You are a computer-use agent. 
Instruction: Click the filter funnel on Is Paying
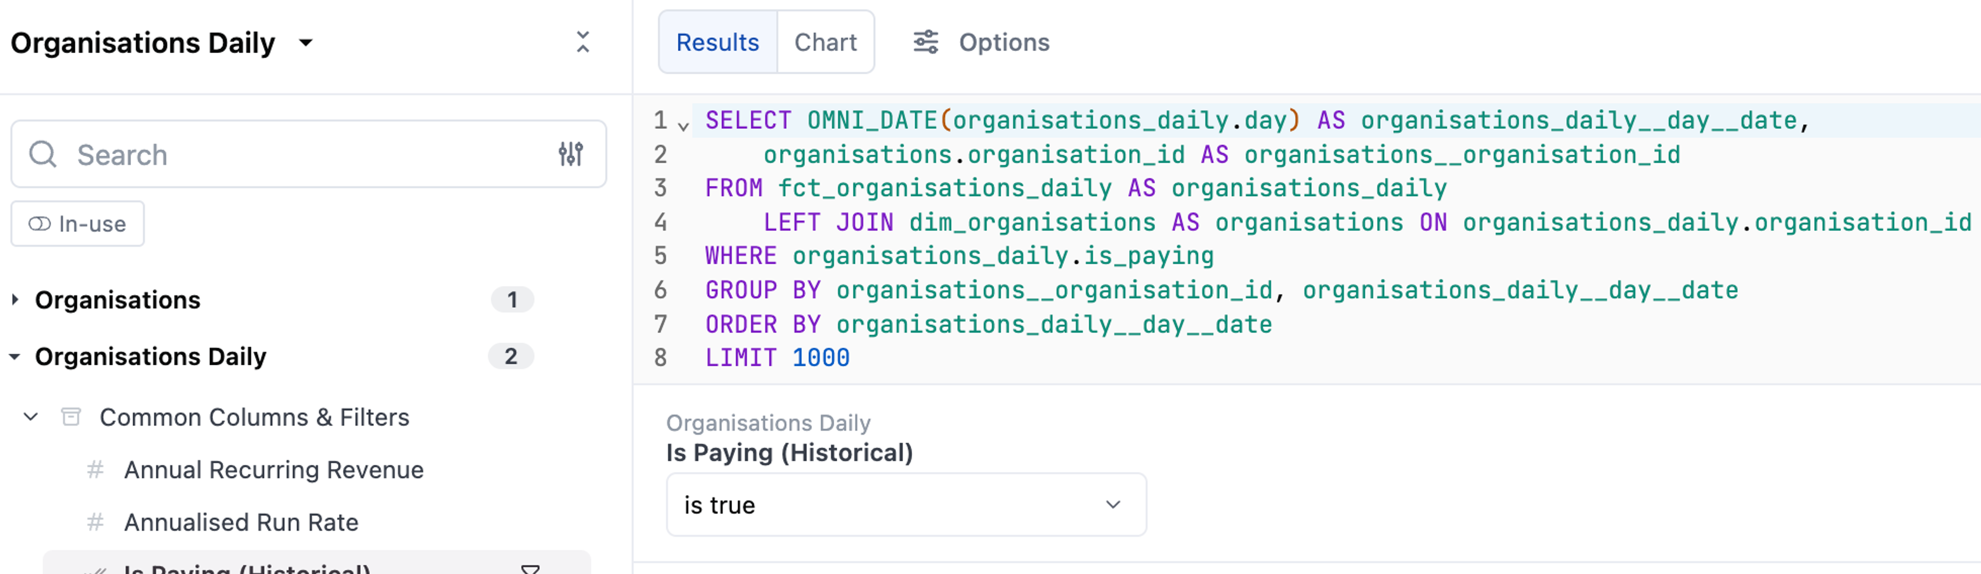530,569
